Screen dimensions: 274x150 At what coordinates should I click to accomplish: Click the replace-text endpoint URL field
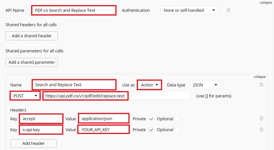116,96
